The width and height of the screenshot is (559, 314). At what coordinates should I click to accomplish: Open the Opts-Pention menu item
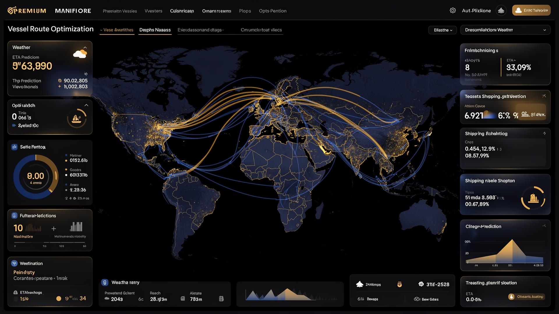tap(273, 11)
